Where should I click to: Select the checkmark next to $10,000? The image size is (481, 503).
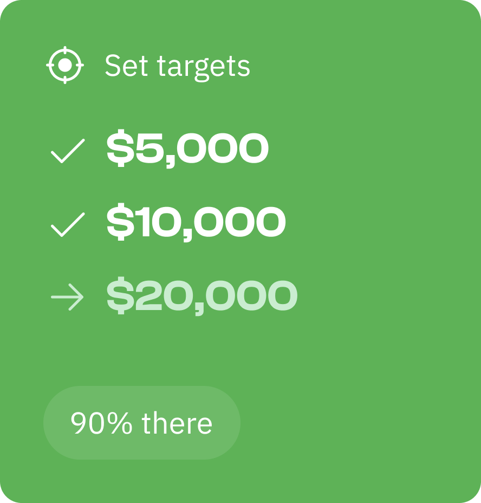point(68,225)
